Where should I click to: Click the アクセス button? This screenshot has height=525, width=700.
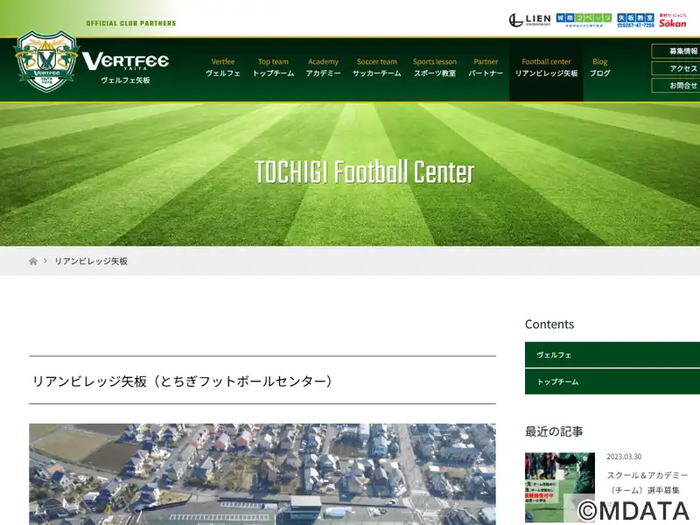coord(675,68)
